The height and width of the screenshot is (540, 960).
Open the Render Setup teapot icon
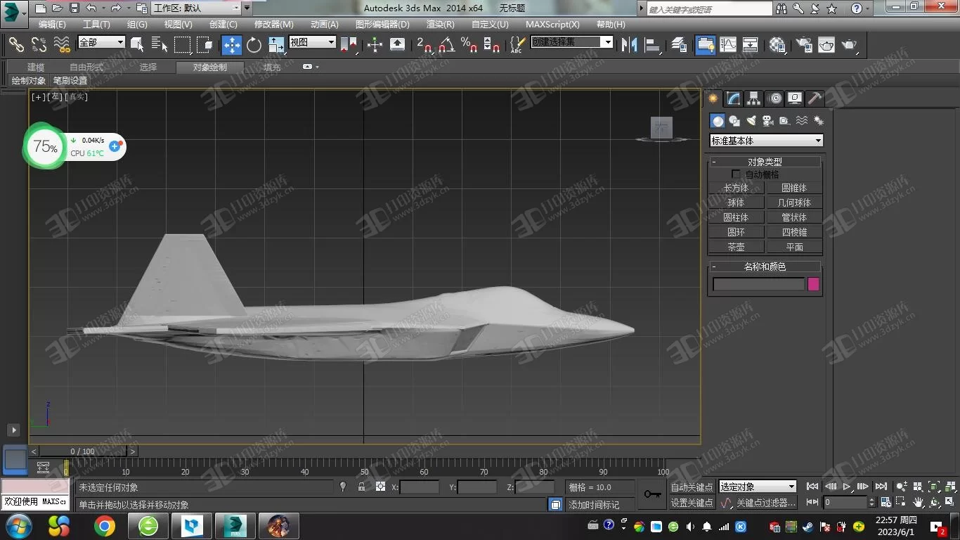click(803, 44)
